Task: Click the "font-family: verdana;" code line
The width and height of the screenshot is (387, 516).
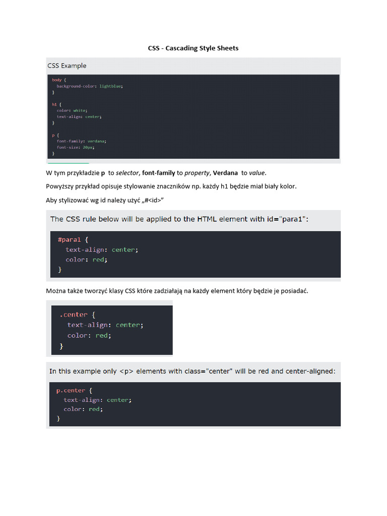Action: pyautogui.click(x=81, y=141)
